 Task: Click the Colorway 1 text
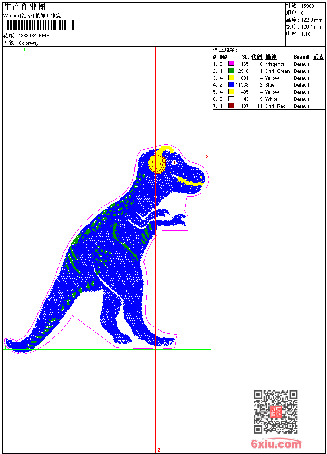pos(31,43)
